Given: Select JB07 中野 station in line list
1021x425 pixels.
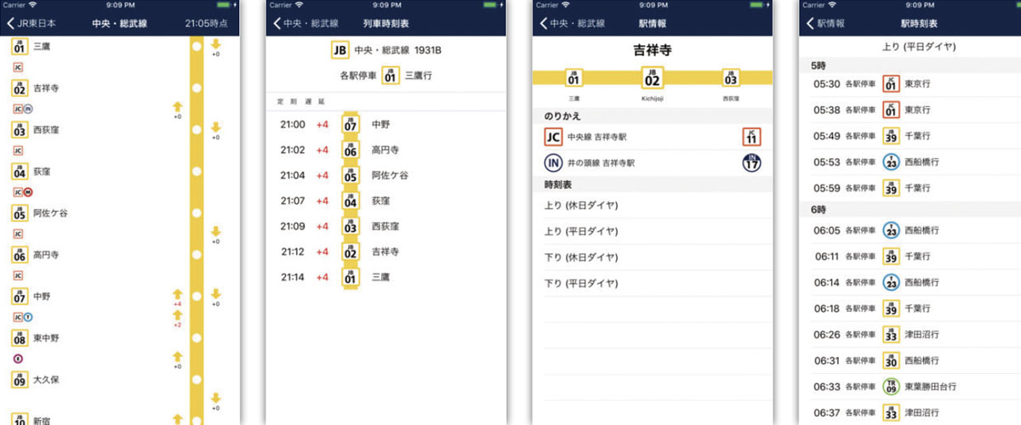Looking at the screenshot, I should 31,297.
